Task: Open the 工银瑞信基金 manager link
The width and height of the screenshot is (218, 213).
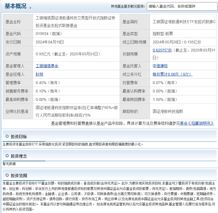Action: [47, 66]
